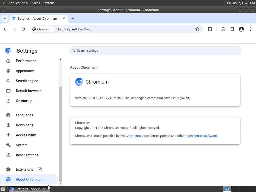Click the sidebar scroll down arrow

click(x=60, y=183)
